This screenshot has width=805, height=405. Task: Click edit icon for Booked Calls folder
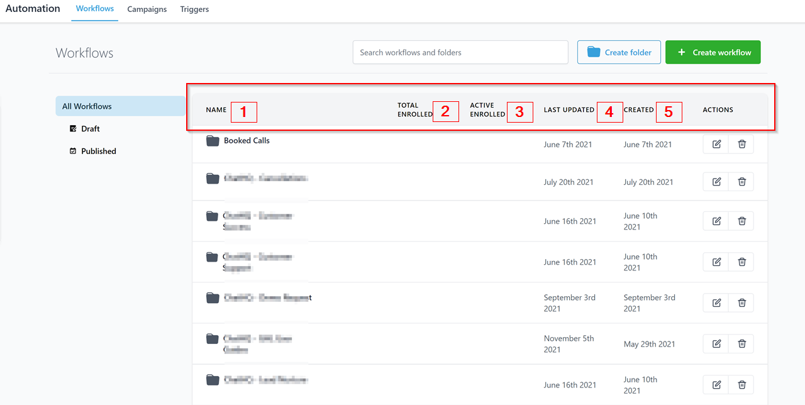716,144
